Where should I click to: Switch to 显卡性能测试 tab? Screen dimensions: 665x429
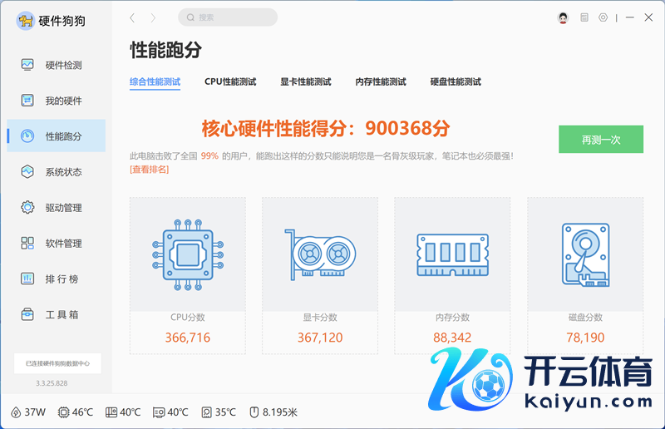click(x=305, y=82)
